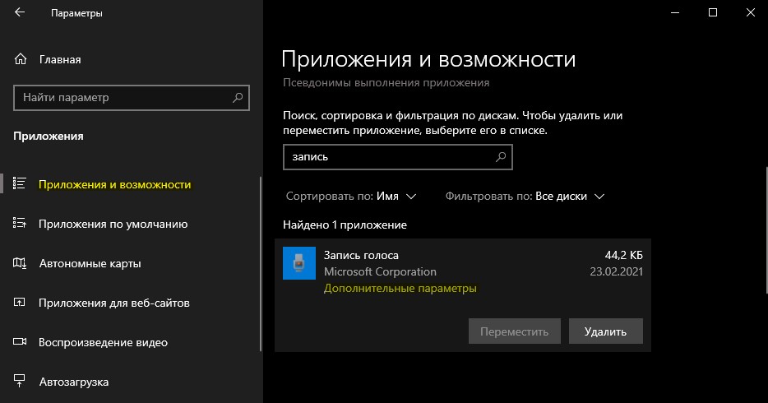Select the Воспроизведение видео camera icon
The width and height of the screenshot is (768, 403).
click(20, 341)
